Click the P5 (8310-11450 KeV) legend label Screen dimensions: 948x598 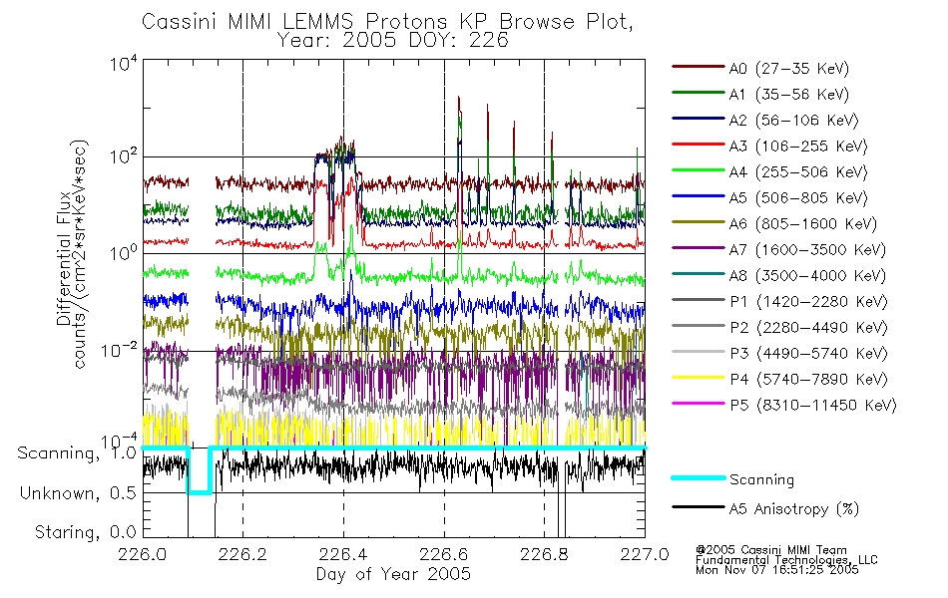[813, 406]
